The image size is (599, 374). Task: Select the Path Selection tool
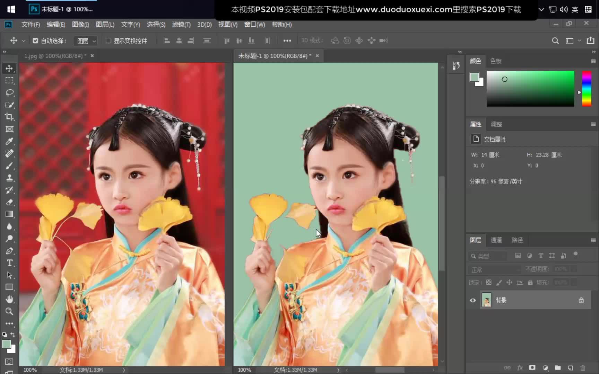[9, 275]
